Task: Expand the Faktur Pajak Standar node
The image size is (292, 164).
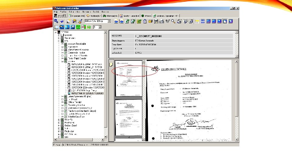Action: (x=62, y=58)
